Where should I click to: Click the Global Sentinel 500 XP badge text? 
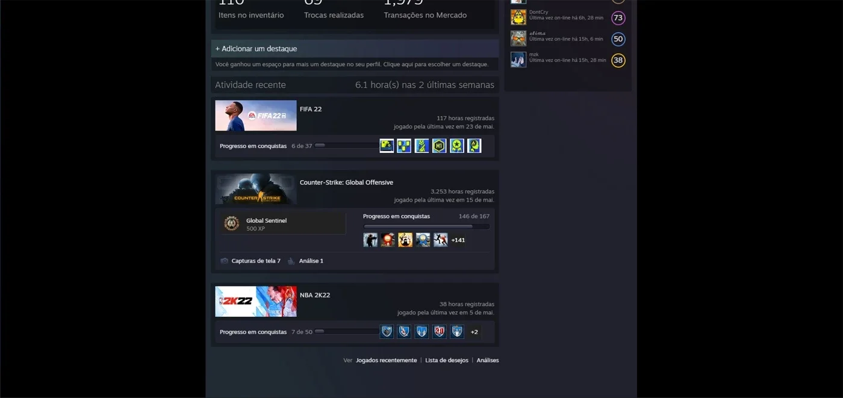266,225
